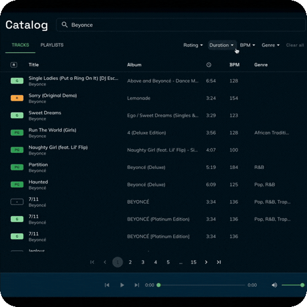The width and height of the screenshot is (307, 307).
Task: Go to page 15
Action: (x=193, y=262)
